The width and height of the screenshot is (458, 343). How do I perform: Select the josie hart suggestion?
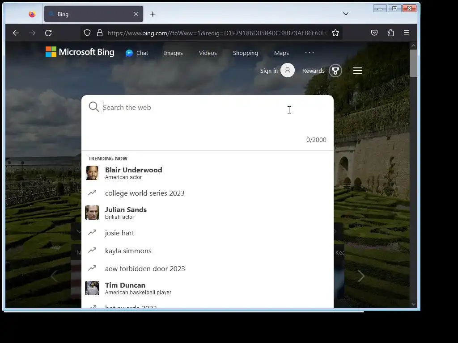[208, 233]
